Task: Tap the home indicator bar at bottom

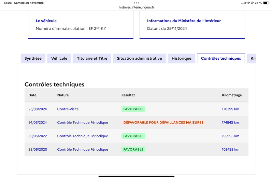Action: coord(136,176)
